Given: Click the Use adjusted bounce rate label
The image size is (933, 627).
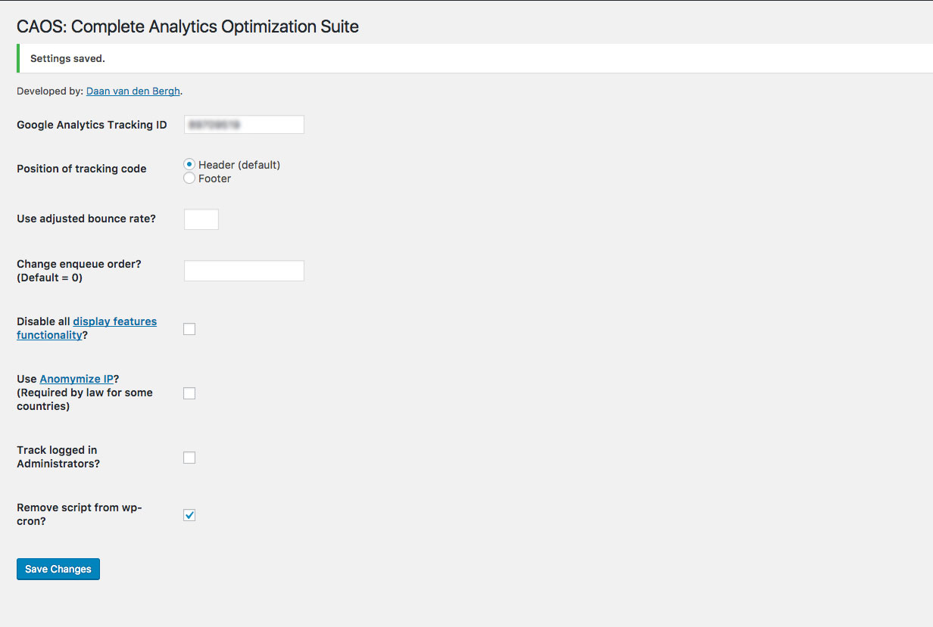Looking at the screenshot, I should (86, 219).
